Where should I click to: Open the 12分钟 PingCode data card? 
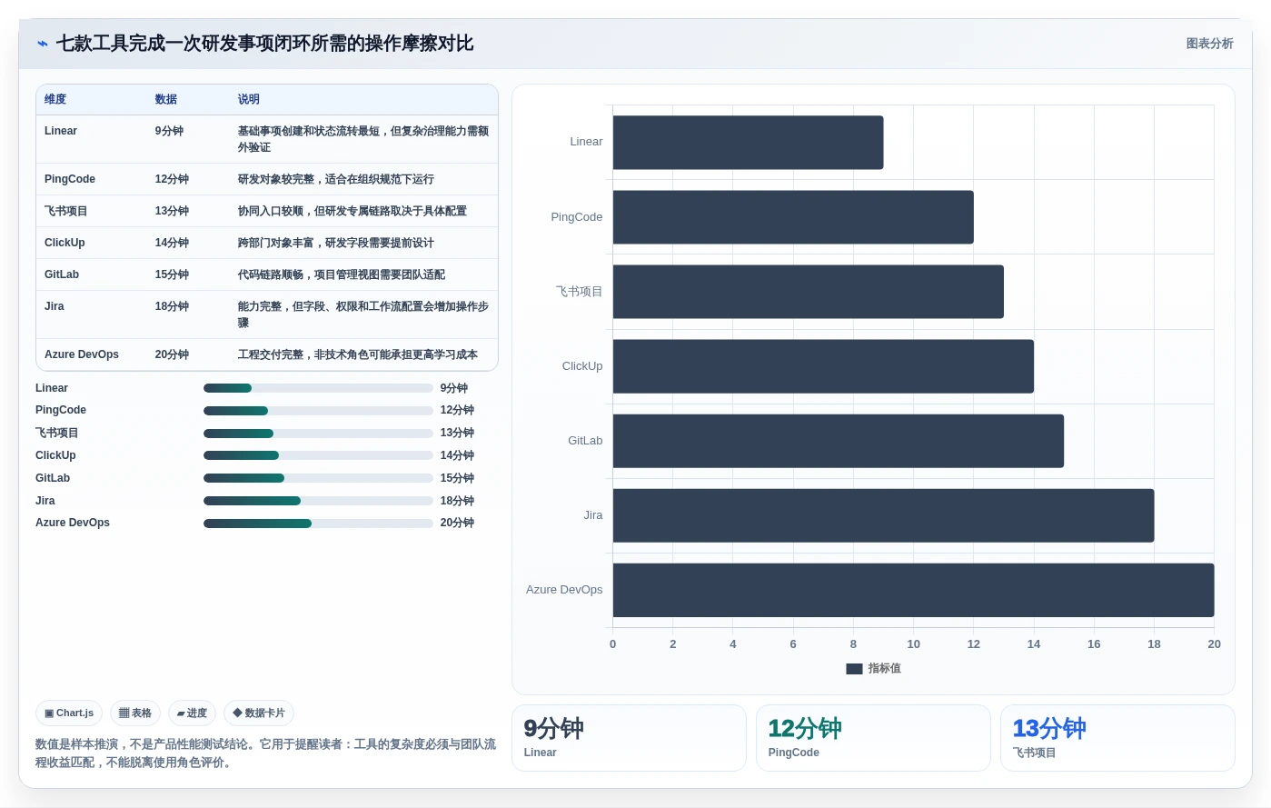[x=873, y=738]
